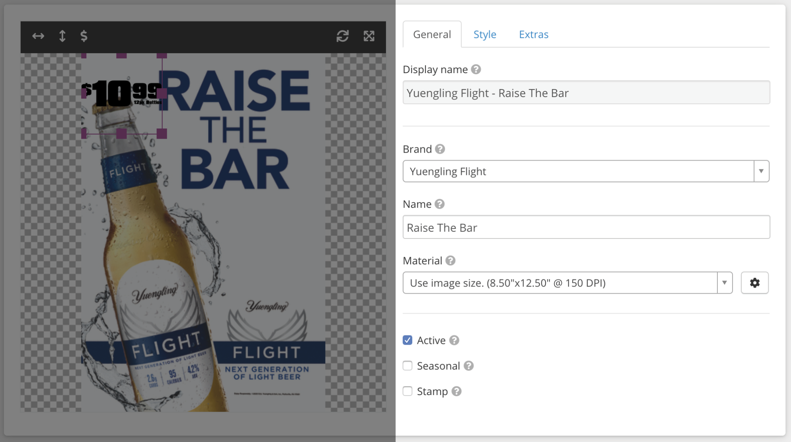Open the Brand dropdown arrow

(761, 171)
